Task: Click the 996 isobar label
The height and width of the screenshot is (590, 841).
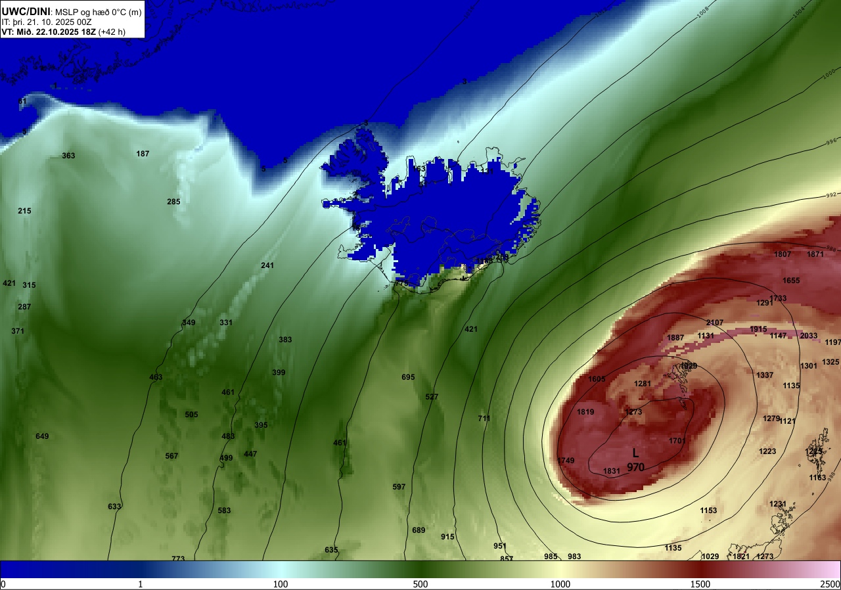Action: tap(832, 141)
